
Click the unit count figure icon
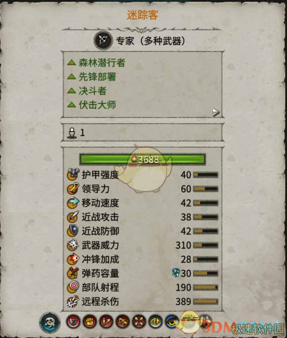(72, 133)
